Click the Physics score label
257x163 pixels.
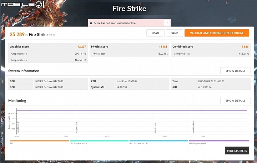tap(100, 46)
